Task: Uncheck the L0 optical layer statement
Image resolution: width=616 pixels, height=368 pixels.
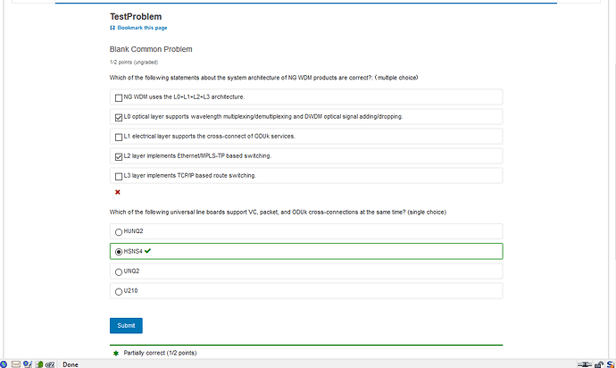Action: click(119, 117)
